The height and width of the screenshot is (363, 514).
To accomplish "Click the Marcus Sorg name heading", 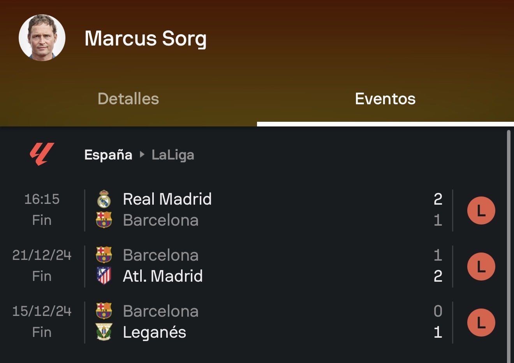I will 146,39.
